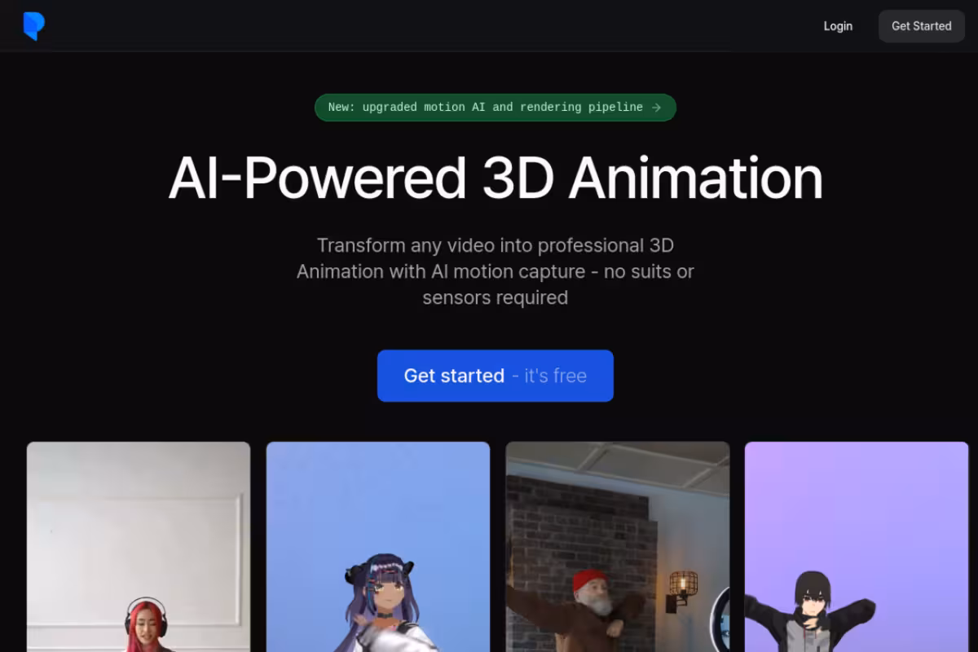Click the Transform any video into professional description text
Viewport: 978px width, 652px height.
496,271
